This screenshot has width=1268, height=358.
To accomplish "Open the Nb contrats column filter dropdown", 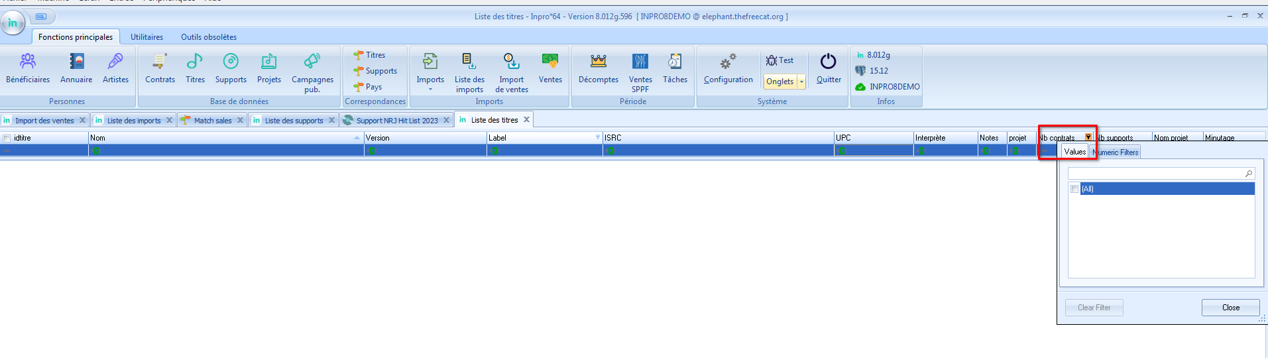I will point(1088,137).
